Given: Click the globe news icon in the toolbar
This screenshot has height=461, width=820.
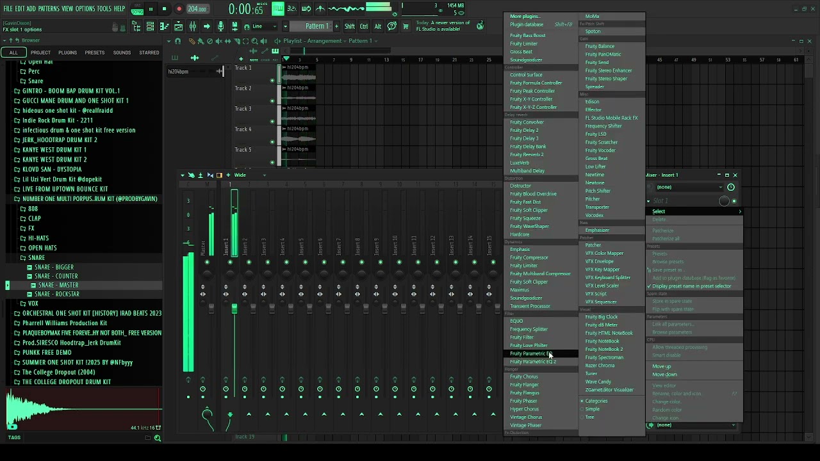Looking at the screenshot, I should [480, 26].
